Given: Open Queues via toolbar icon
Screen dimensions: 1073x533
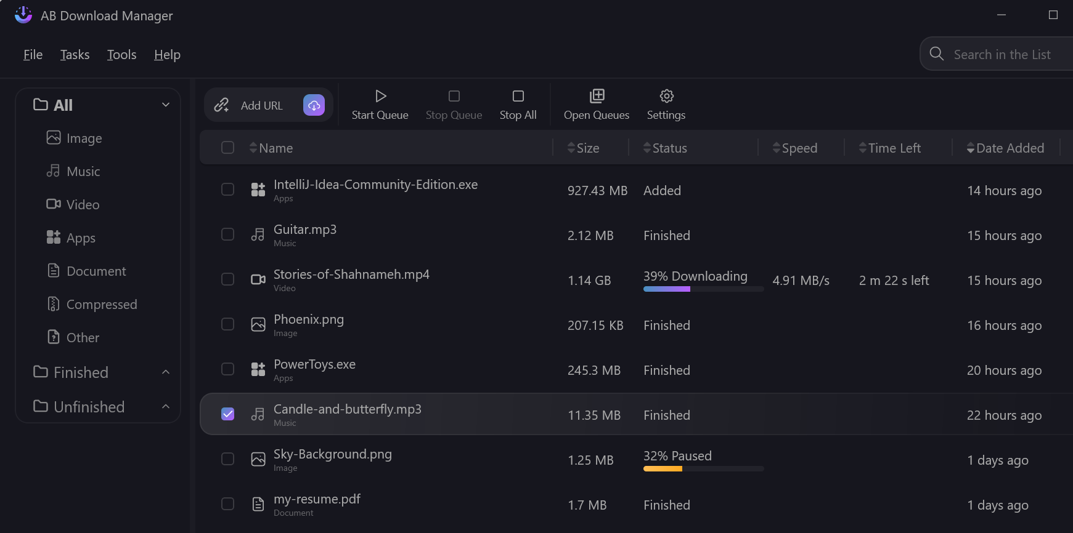Looking at the screenshot, I should coord(597,96).
